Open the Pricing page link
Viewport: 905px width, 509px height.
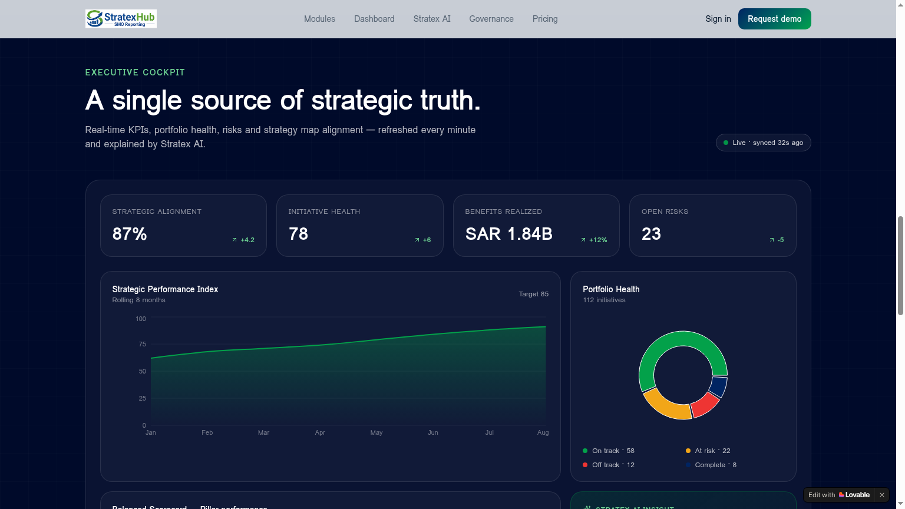(545, 19)
